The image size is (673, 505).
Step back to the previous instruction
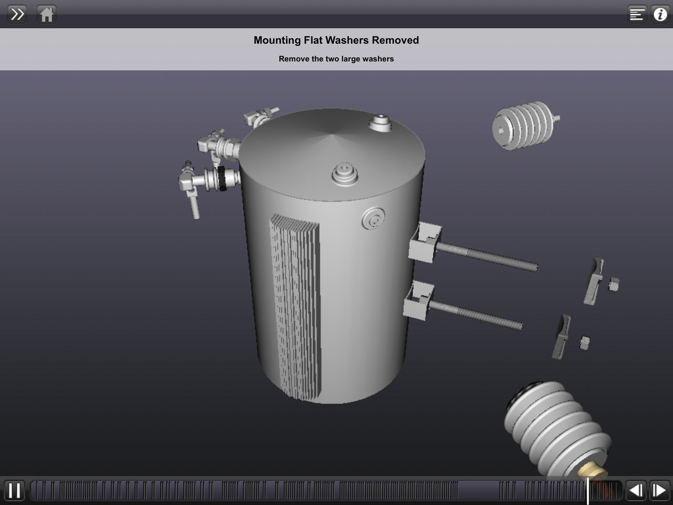635,490
